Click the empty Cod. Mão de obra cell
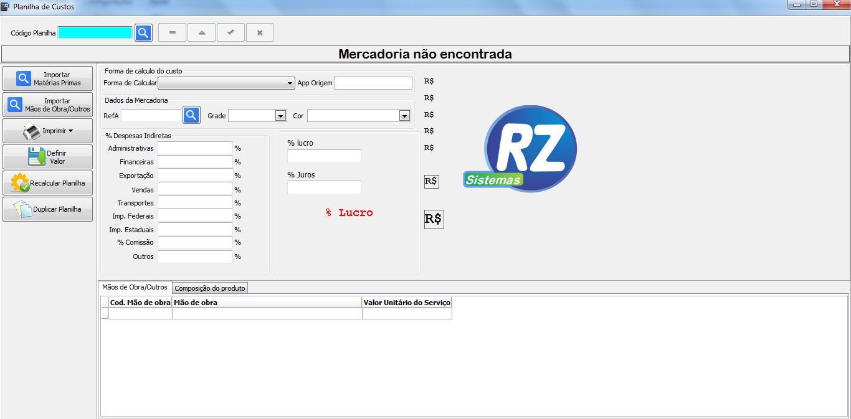 [140, 314]
